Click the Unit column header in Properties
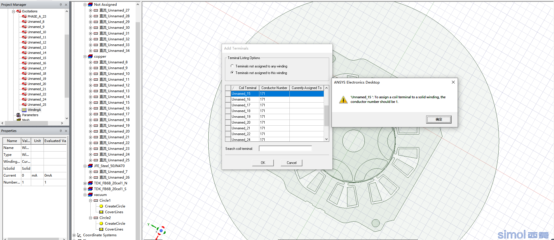Screen dimensions: 554x240 37,141
